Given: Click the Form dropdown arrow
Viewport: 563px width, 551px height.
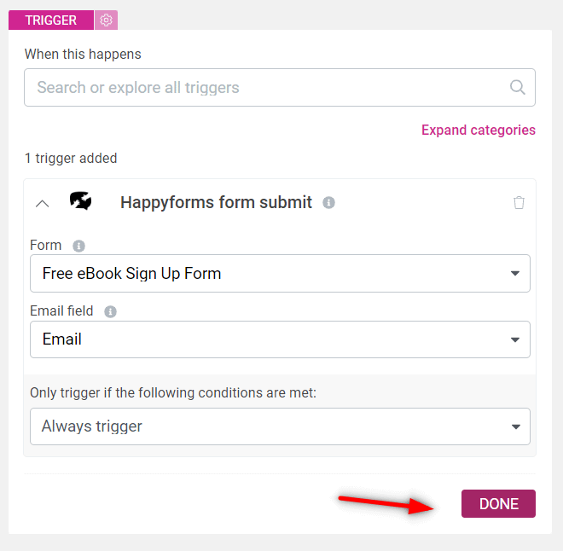Looking at the screenshot, I should 515,274.
